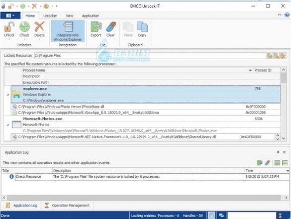The height and width of the screenshot is (219, 291).
Task: Open the help icon in the ribbon corner
Action: tap(287, 15)
